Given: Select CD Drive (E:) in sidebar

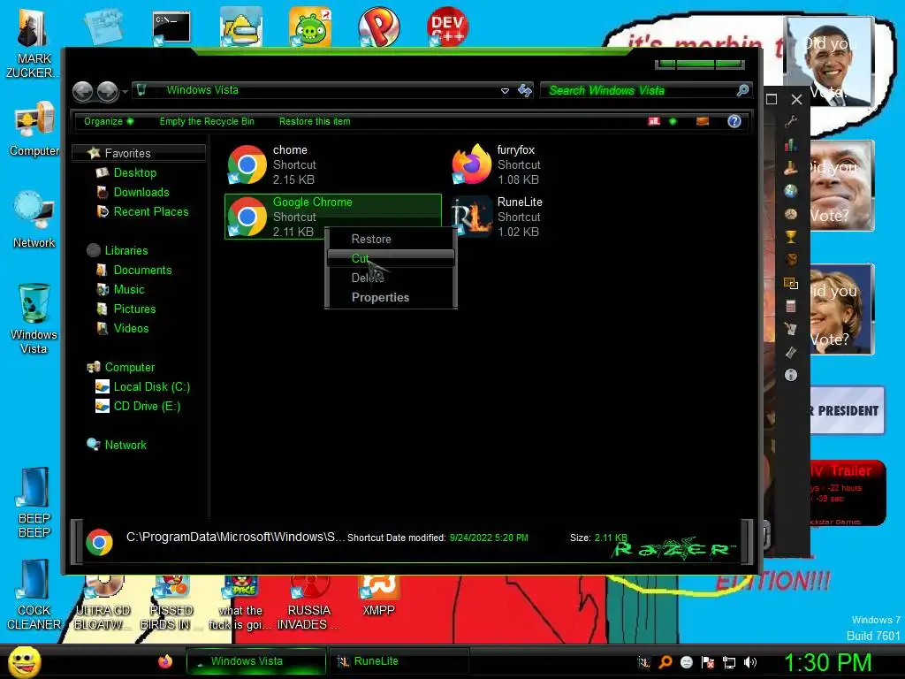Looking at the screenshot, I should tap(147, 407).
